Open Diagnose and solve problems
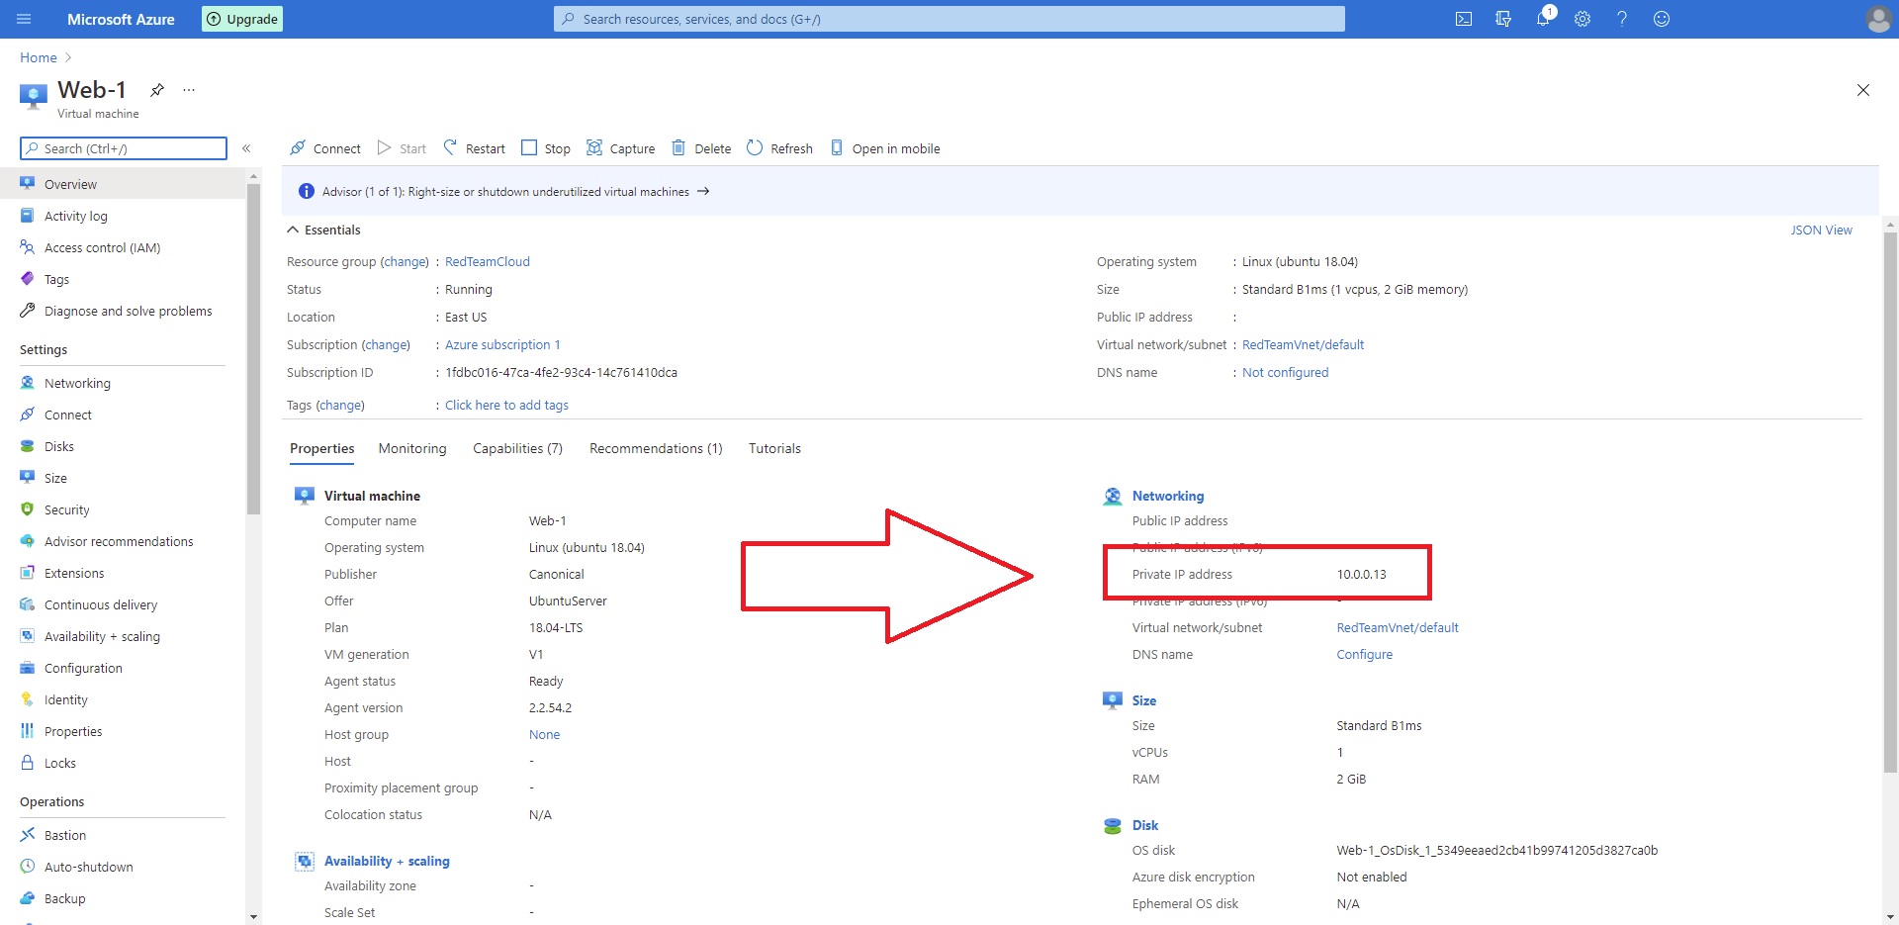The width and height of the screenshot is (1899, 925). click(128, 311)
